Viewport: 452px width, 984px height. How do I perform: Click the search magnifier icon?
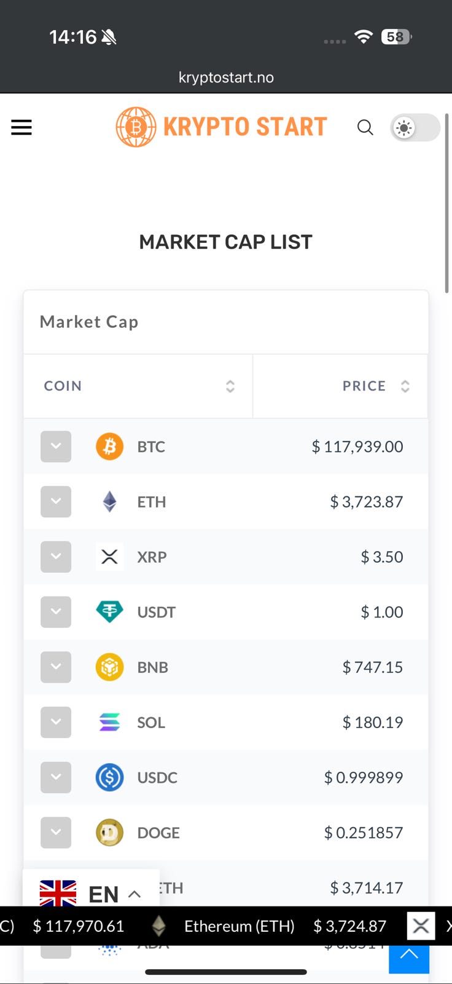point(365,127)
